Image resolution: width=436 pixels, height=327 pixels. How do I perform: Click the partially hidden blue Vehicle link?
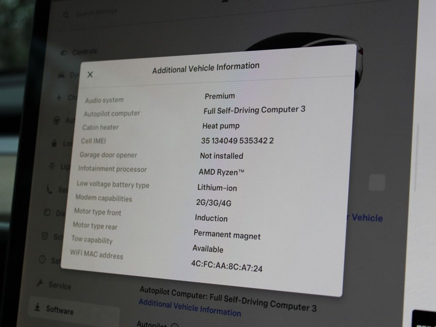click(x=367, y=218)
